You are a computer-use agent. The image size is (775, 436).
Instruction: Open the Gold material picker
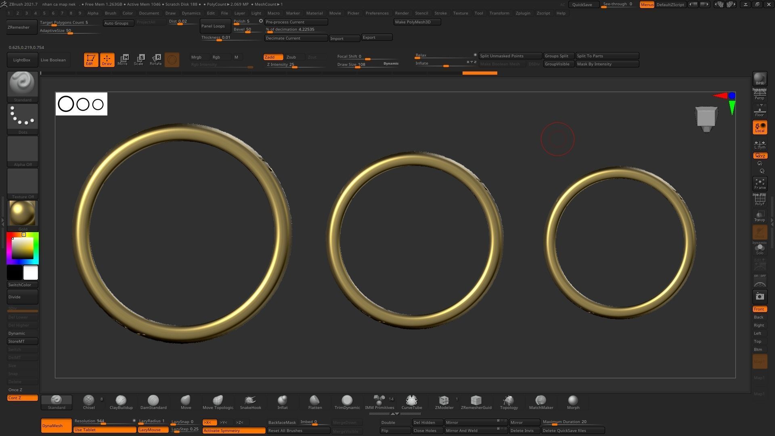[23, 216]
